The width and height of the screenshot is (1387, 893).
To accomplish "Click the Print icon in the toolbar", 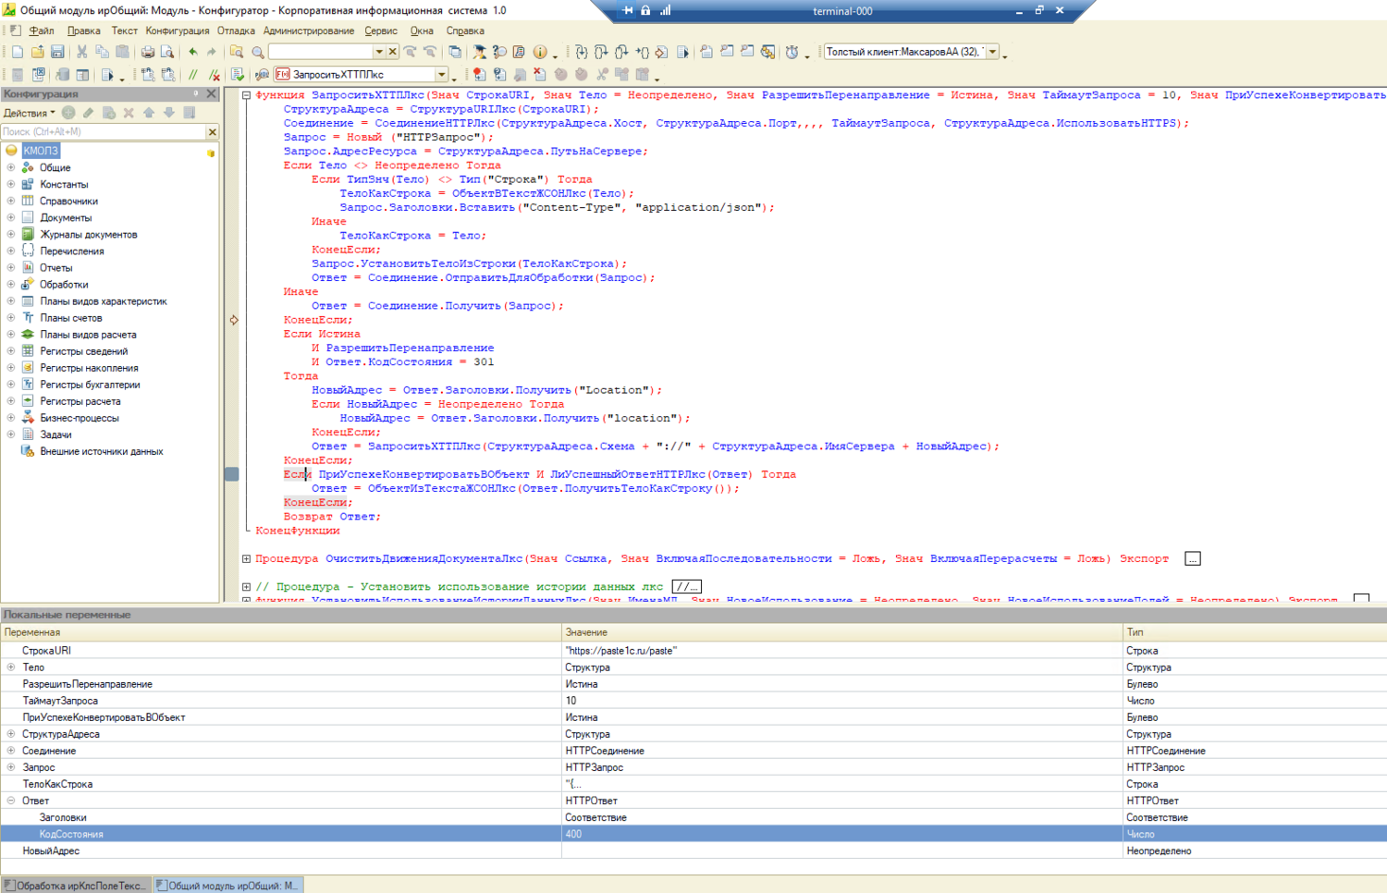I will click(x=147, y=53).
